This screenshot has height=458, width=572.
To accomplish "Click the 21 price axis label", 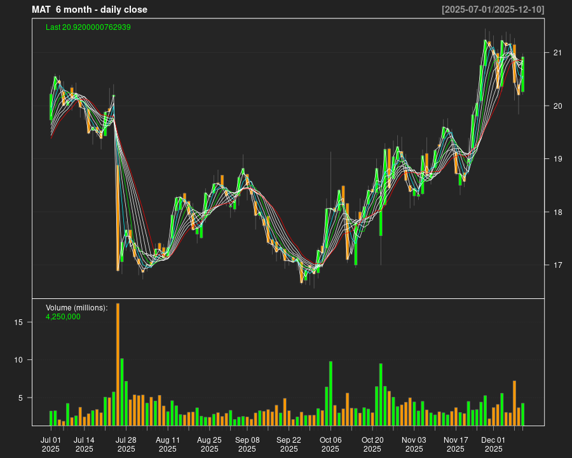I will coord(557,53).
